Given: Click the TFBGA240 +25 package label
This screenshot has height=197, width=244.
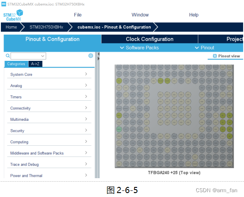Looking at the screenshot, I should click(174, 172).
